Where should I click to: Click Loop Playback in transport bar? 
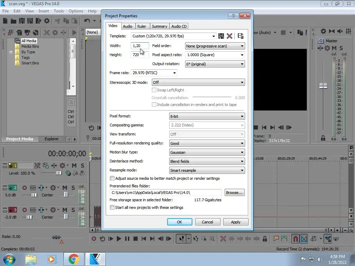102,239
